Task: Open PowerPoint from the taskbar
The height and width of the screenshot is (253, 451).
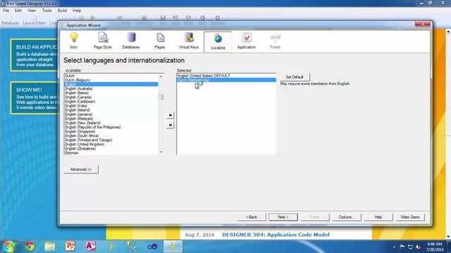Action: 70,247
